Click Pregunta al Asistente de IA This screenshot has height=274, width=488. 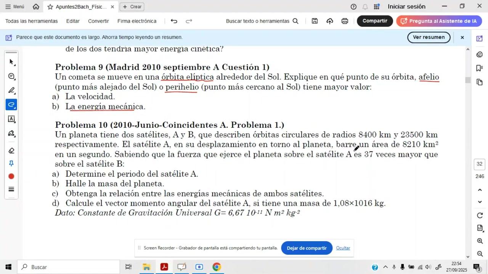439,21
